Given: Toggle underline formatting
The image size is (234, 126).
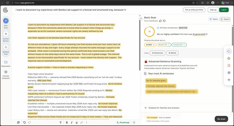Looking at the screenshot, I should (77, 122).
